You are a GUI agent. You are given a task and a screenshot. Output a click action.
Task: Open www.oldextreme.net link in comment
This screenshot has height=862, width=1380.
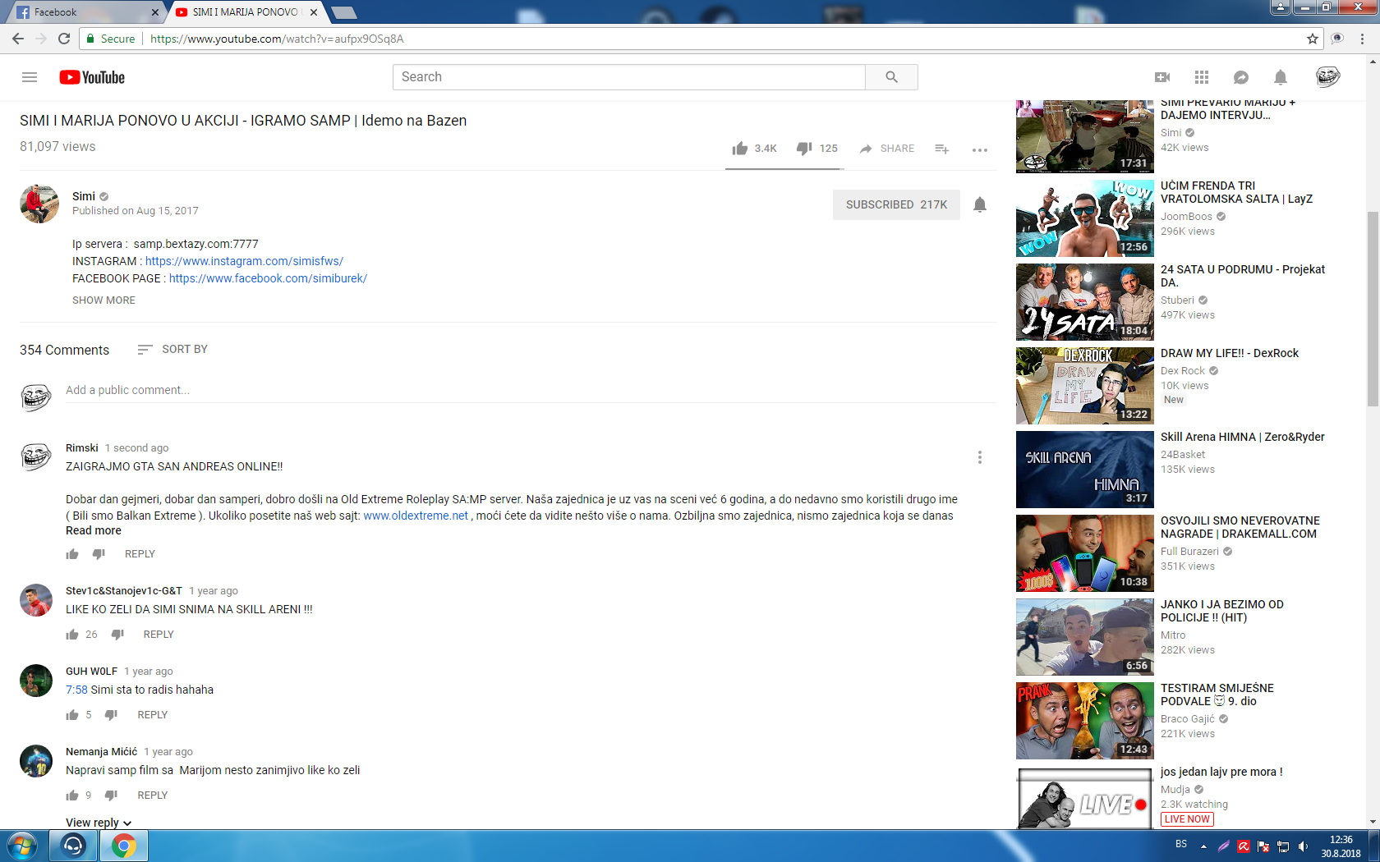[x=416, y=516]
